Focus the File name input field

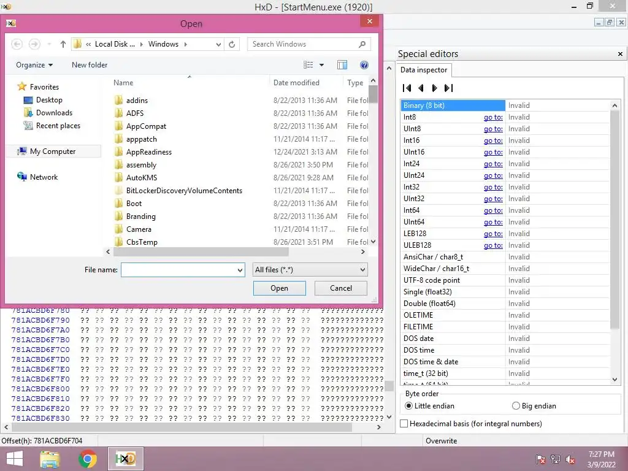pos(178,270)
